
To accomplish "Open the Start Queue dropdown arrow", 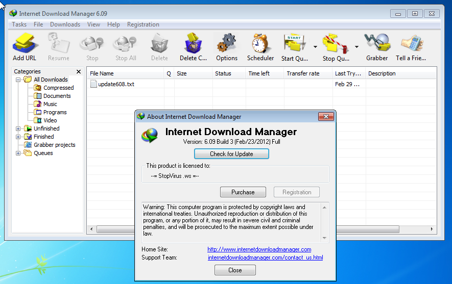I will tap(315, 46).
